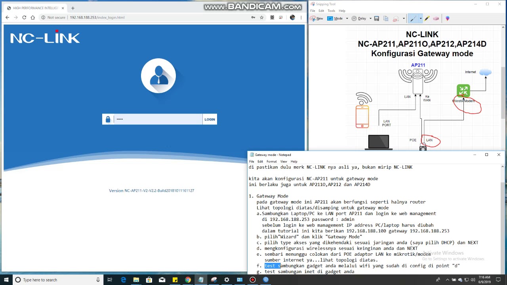Open Chrome home page button
507x285 pixels.
[33, 17]
